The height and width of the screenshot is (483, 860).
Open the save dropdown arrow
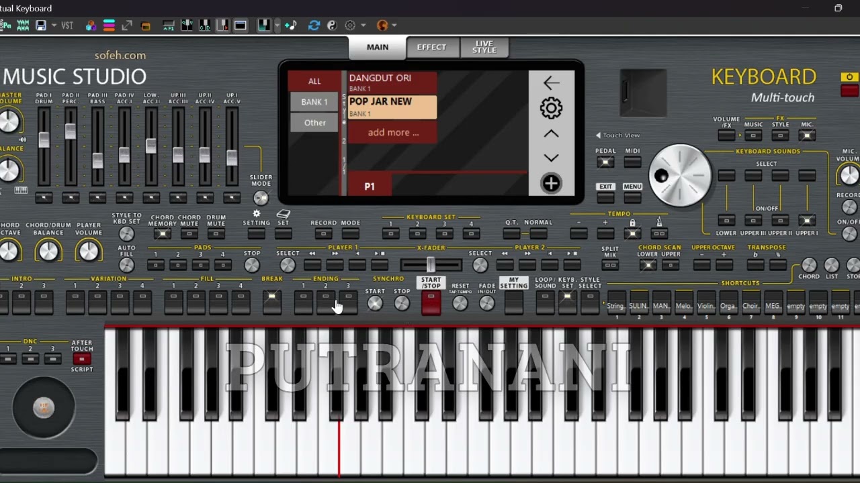click(x=54, y=25)
